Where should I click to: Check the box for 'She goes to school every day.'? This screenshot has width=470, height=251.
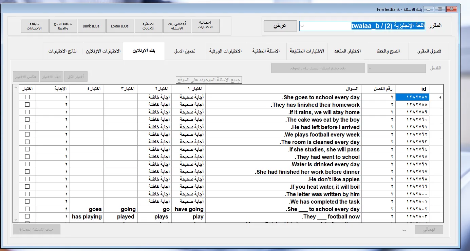27,97
